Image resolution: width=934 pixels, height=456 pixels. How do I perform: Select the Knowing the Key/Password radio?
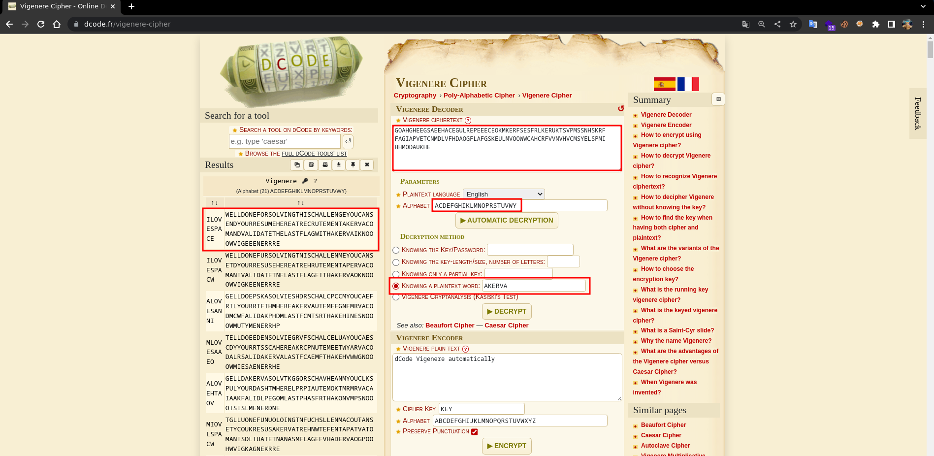(x=396, y=250)
